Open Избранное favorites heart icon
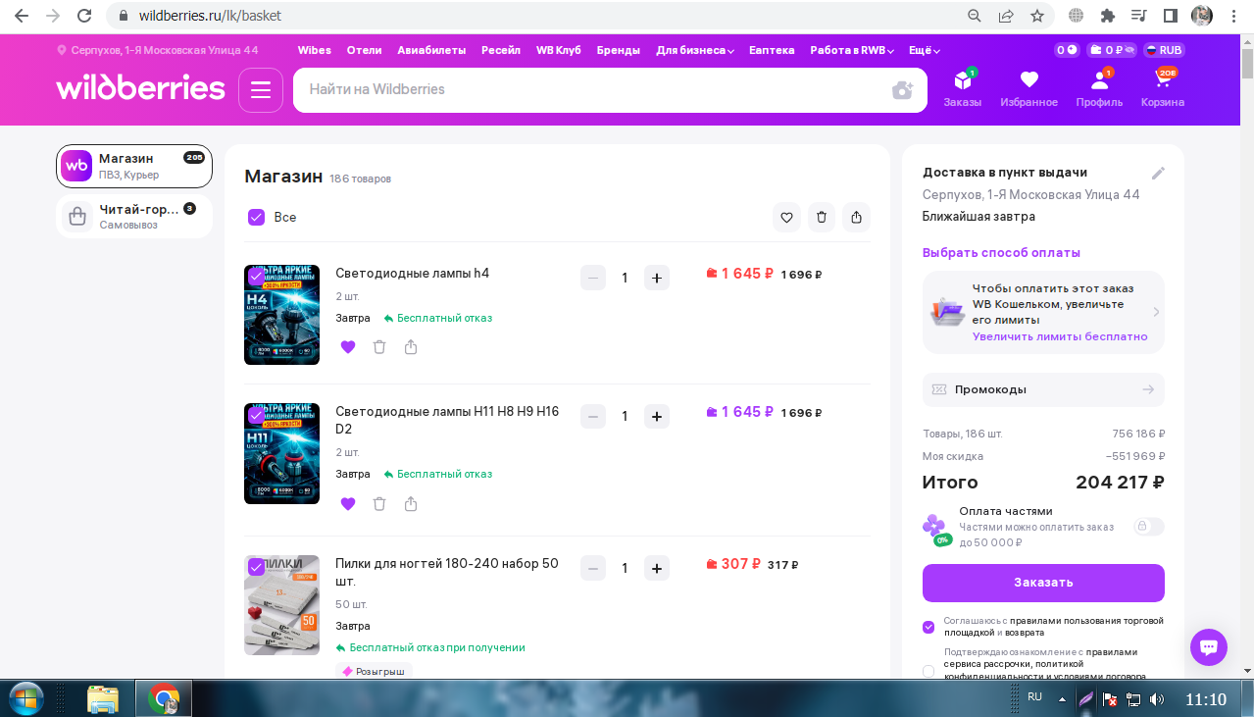Viewport: 1254px width, 717px height. point(1028,88)
